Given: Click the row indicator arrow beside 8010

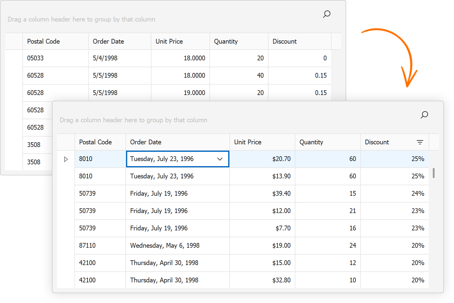Looking at the screenshot, I should (x=66, y=159).
